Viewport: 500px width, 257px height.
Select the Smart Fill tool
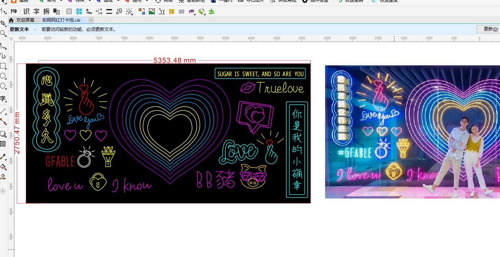[3, 176]
